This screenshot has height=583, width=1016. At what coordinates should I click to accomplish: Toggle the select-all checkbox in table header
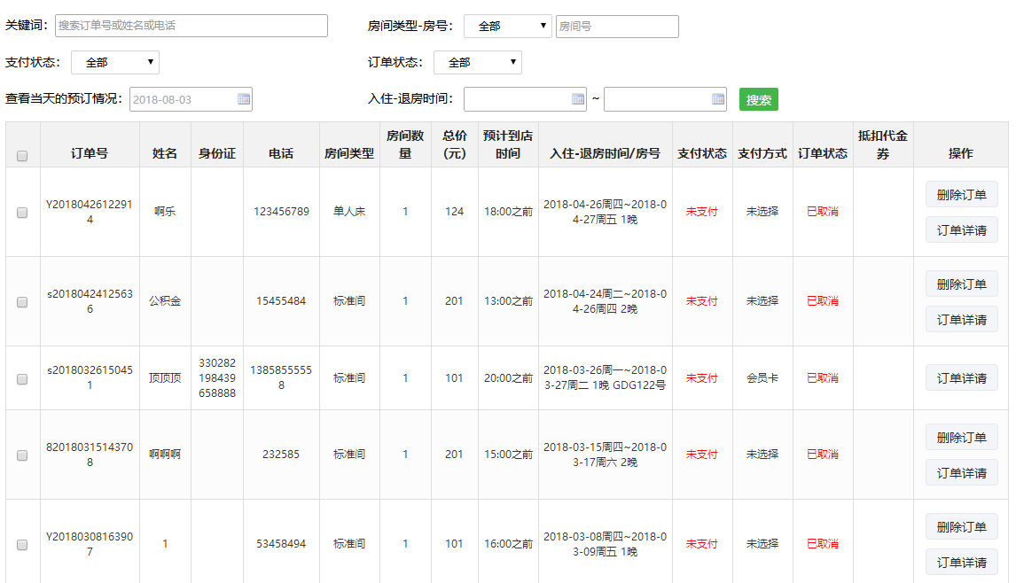click(x=22, y=156)
